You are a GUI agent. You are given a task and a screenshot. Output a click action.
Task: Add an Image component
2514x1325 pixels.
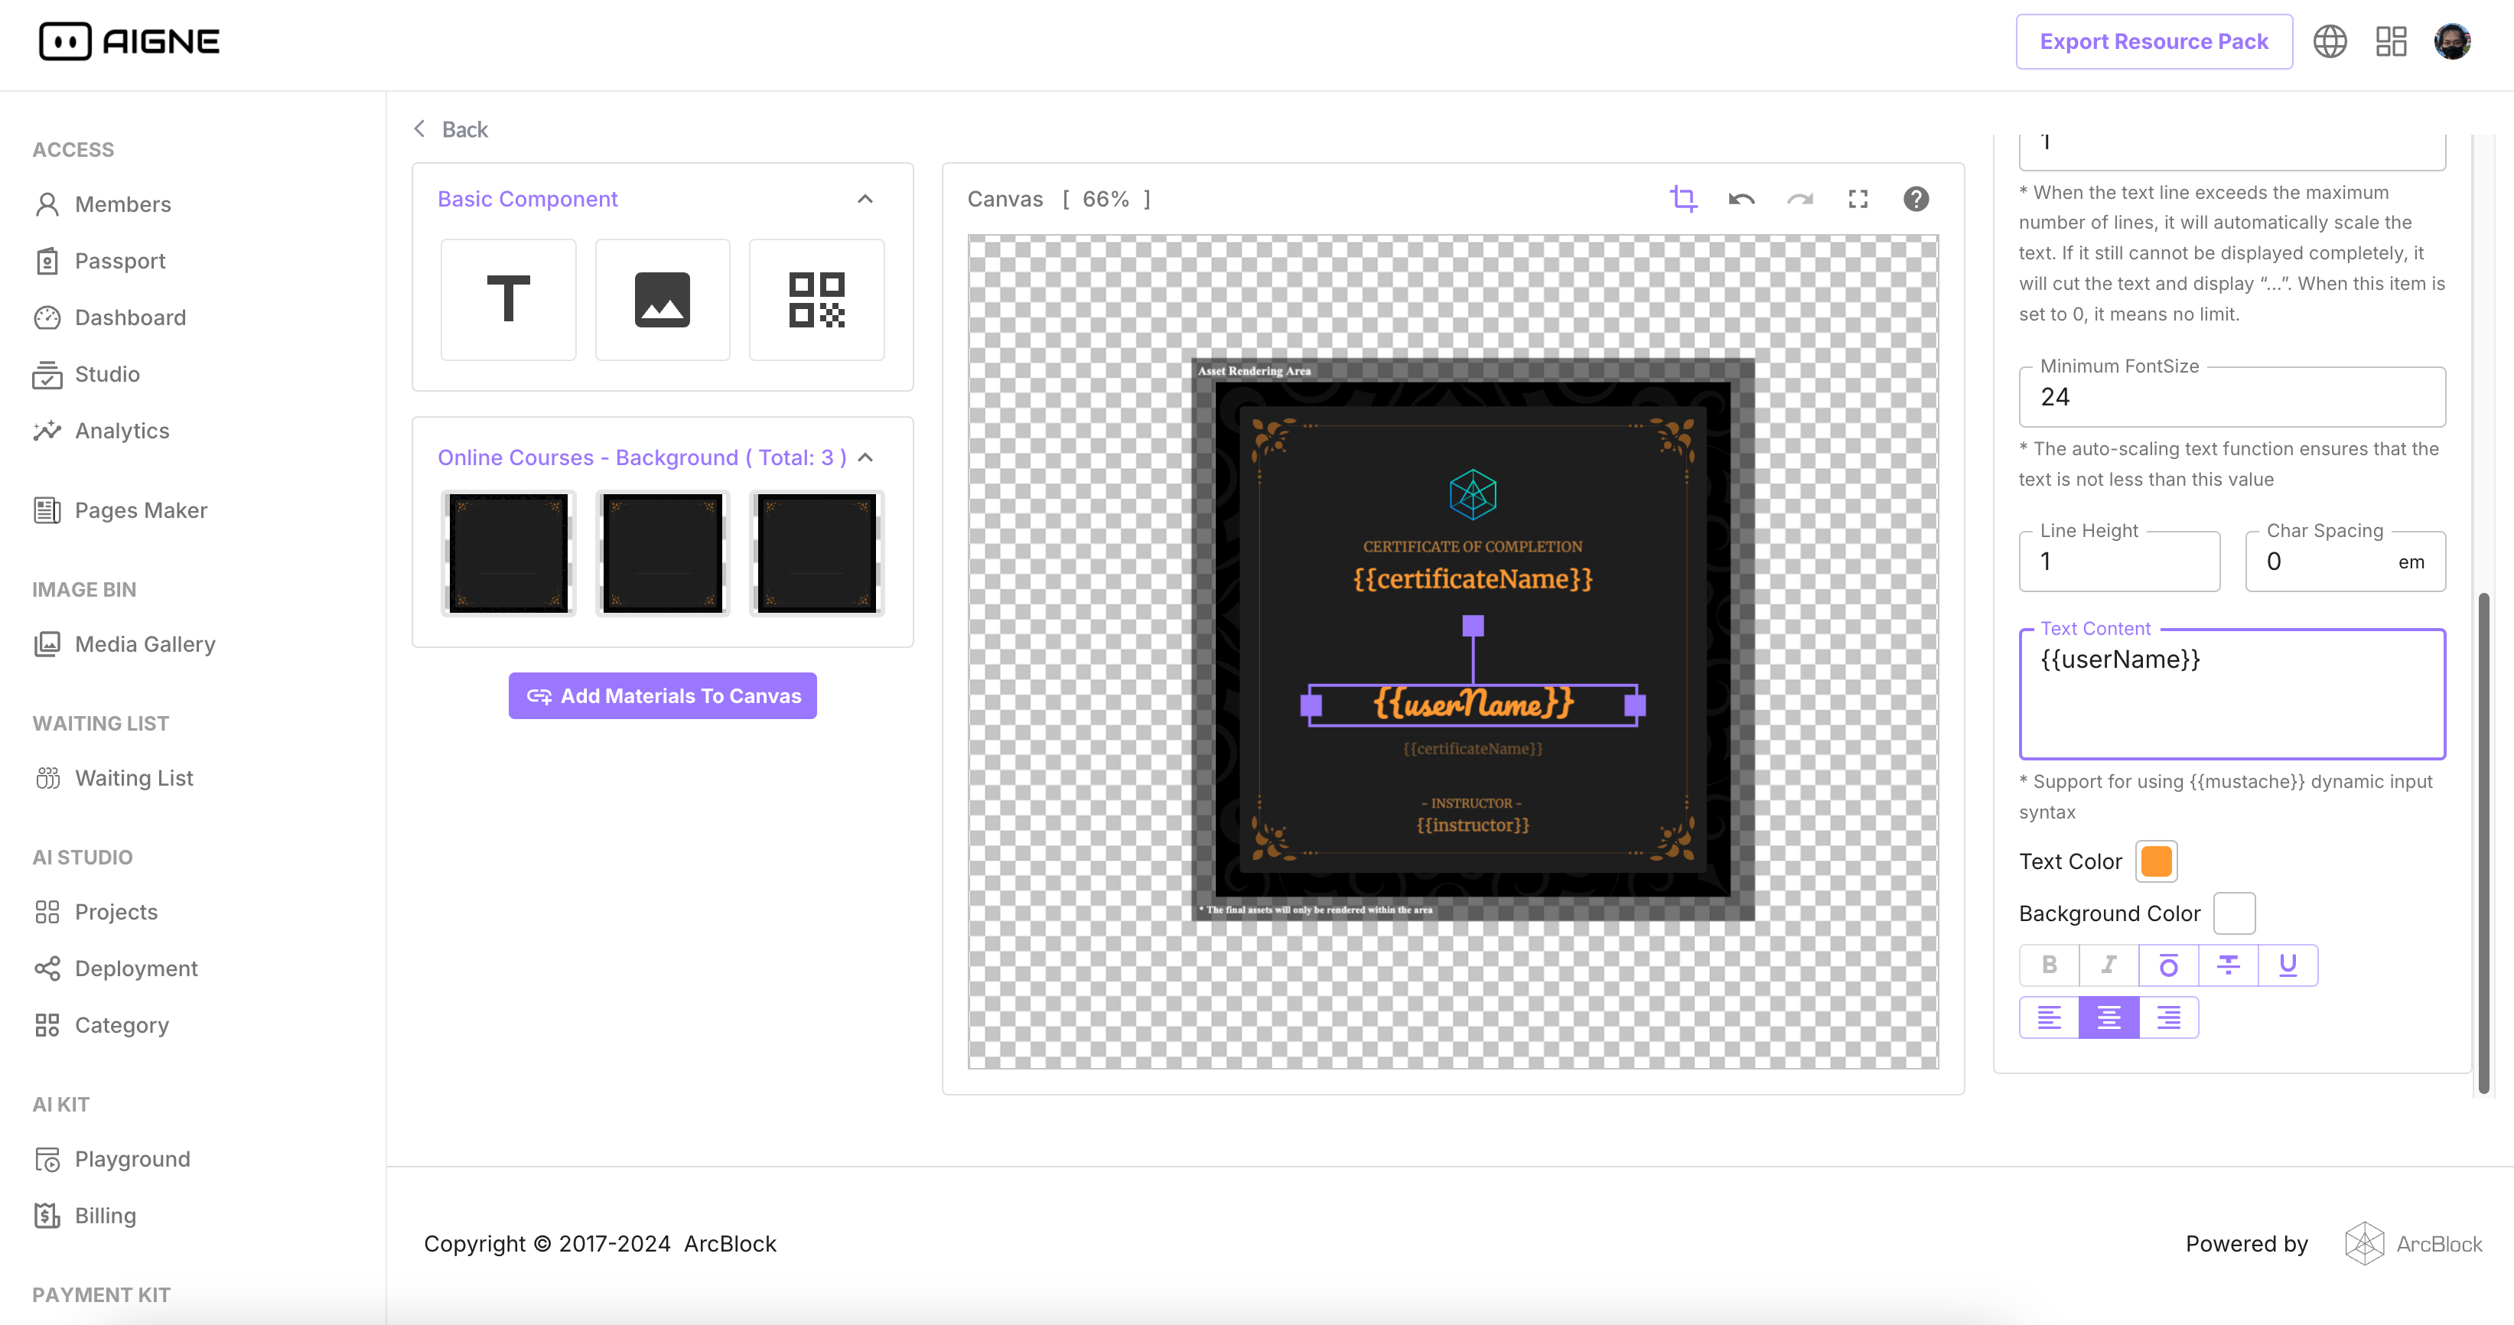coord(662,298)
